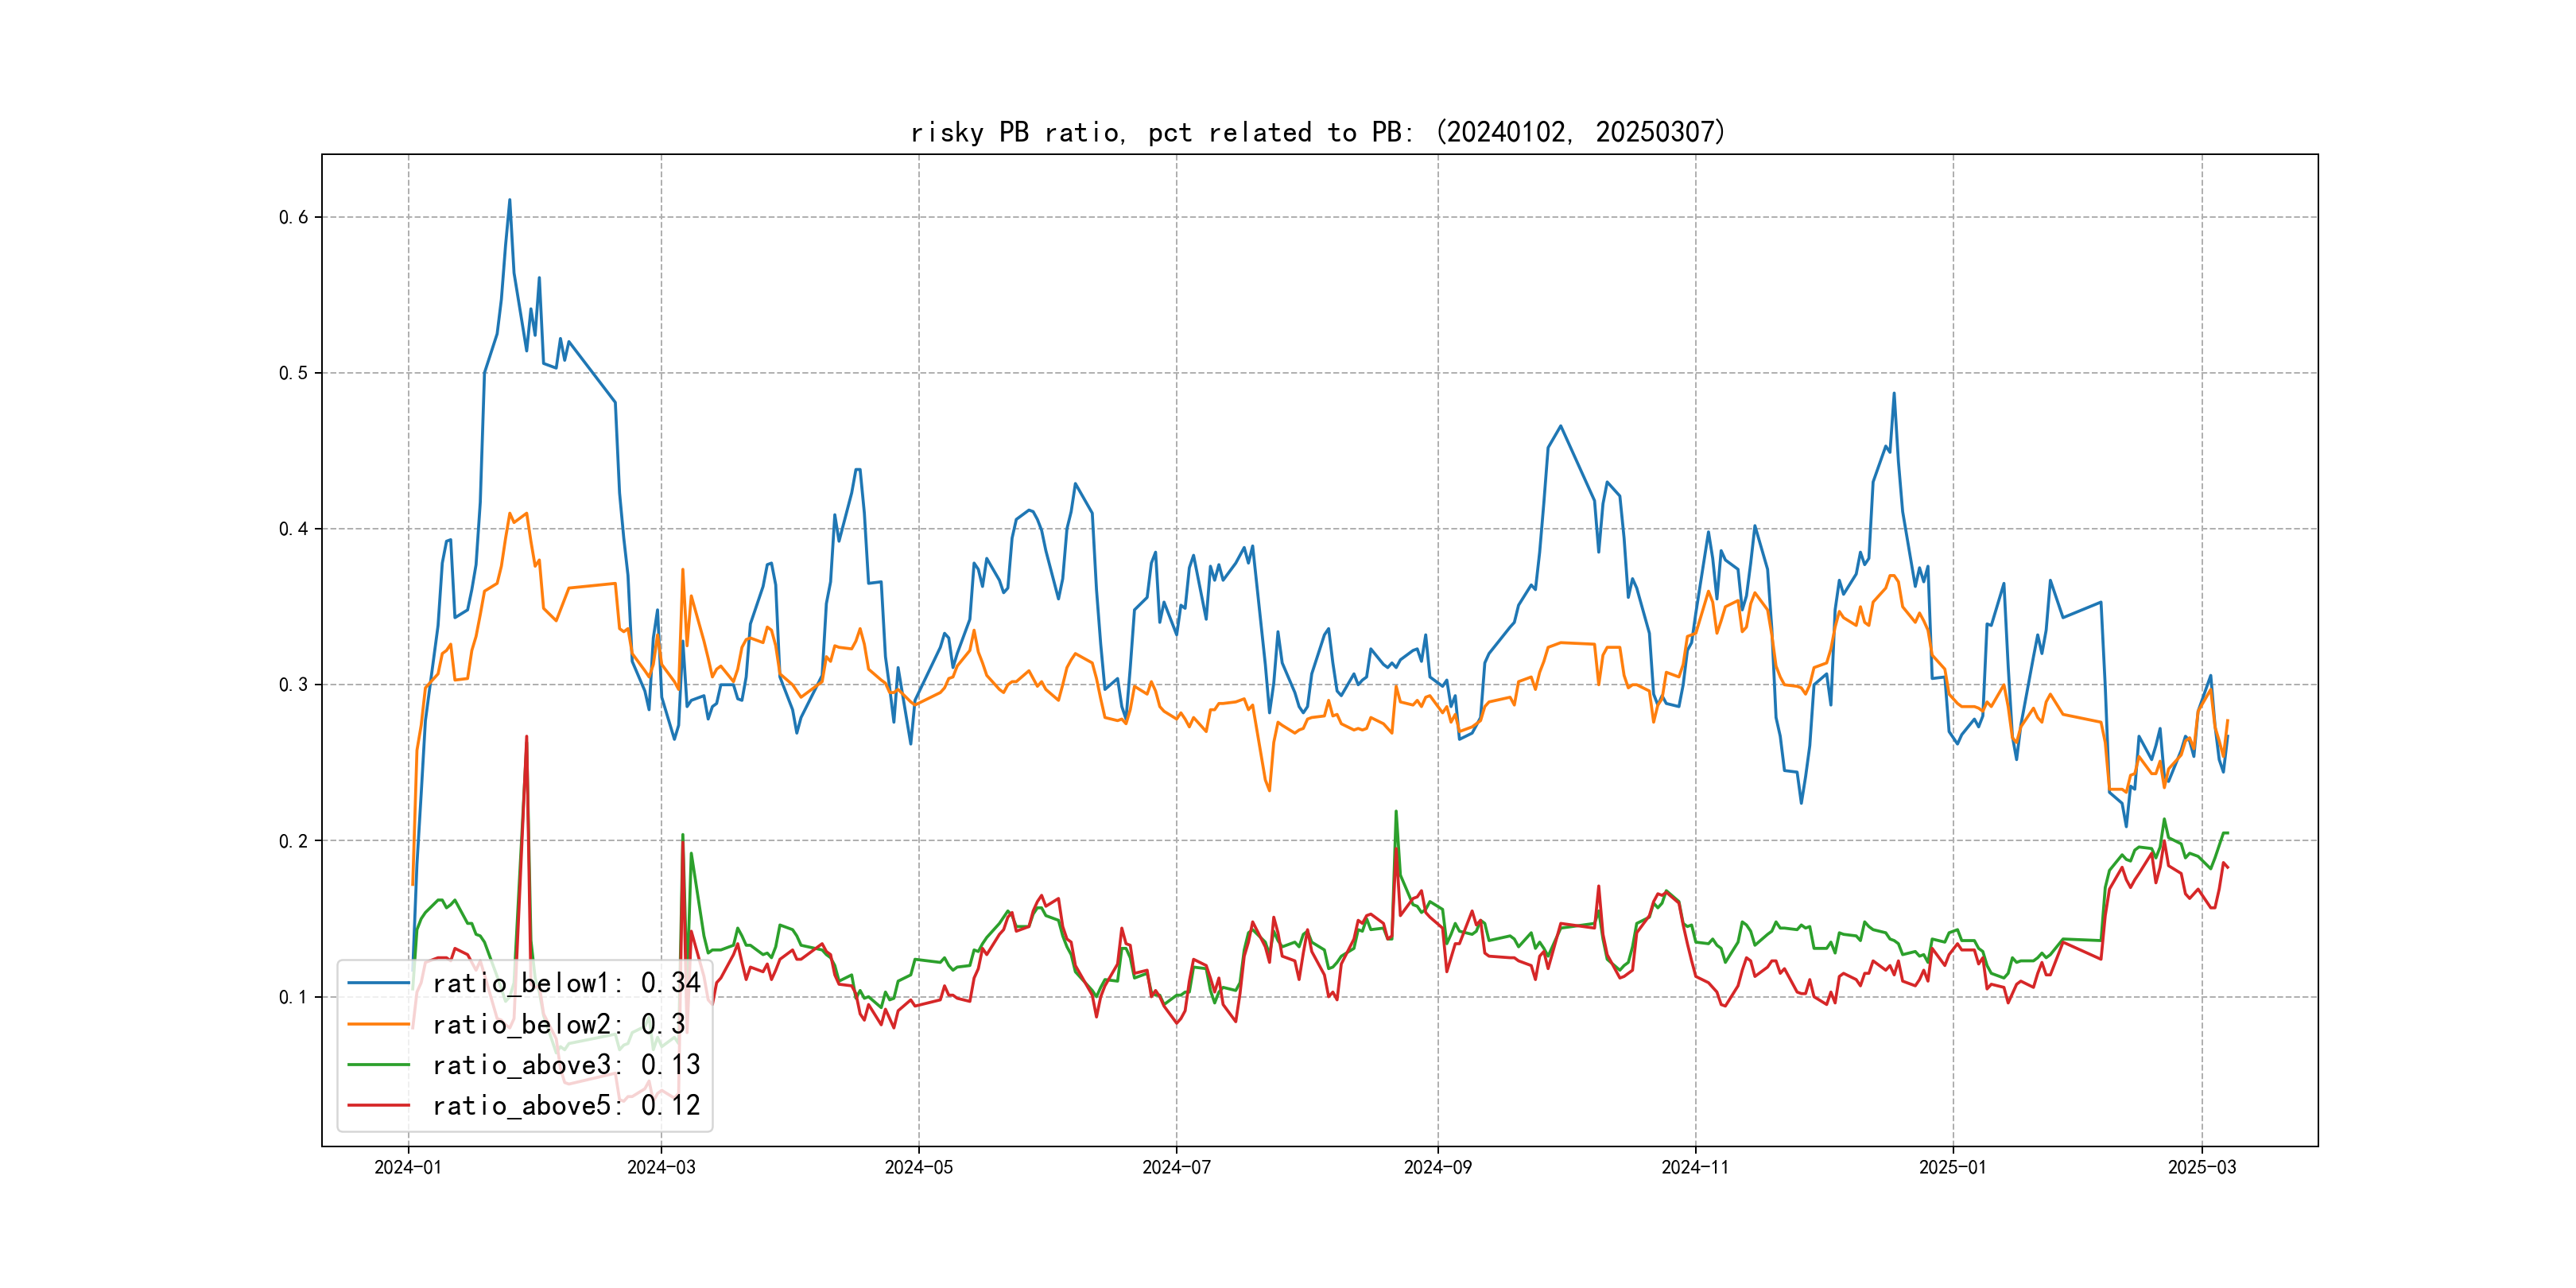Click the orange ratio_below2 legend line
Image resolution: width=2576 pixels, height=1288 pixels.
(x=378, y=1024)
